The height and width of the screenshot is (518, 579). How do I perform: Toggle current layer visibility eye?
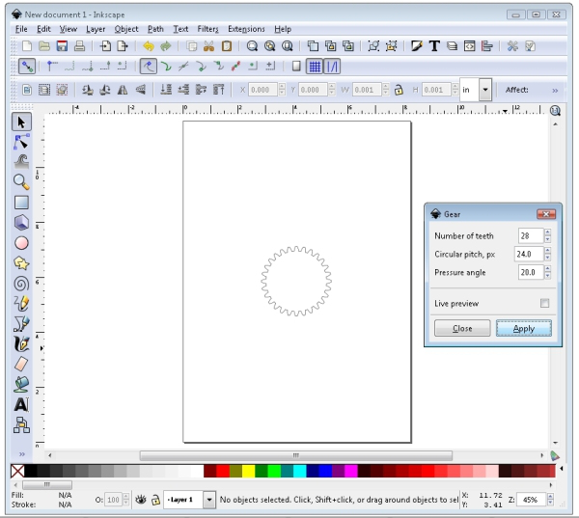pyautogui.click(x=140, y=500)
